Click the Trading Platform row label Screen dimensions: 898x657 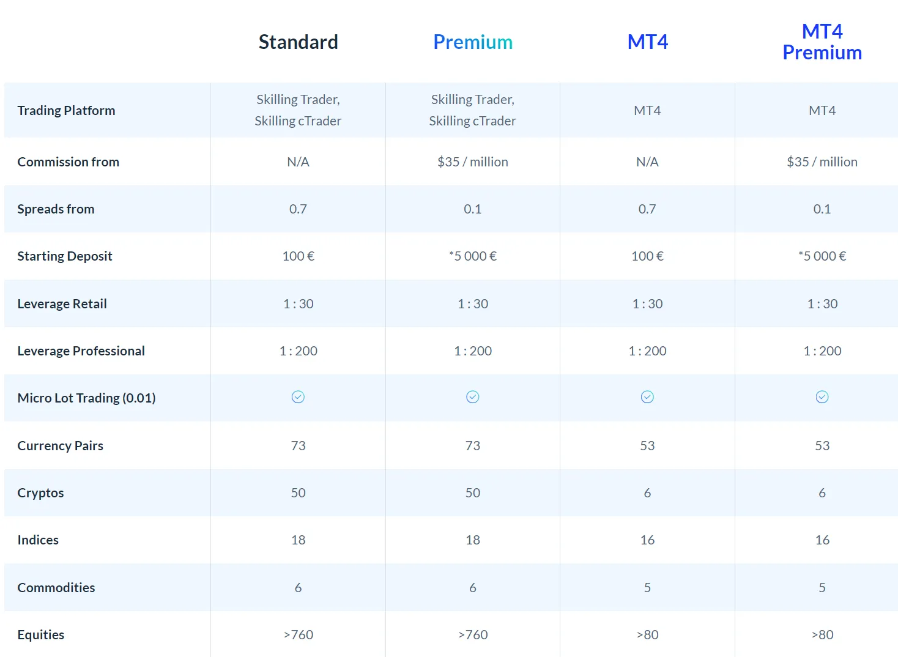coord(66,111)
